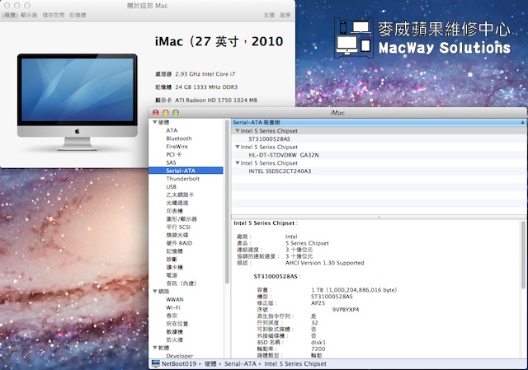The height and width of the screenshot is (370, 528).
Task: Collapse first Intel 5 Series Chipset triangle
Action: point(238,130)
